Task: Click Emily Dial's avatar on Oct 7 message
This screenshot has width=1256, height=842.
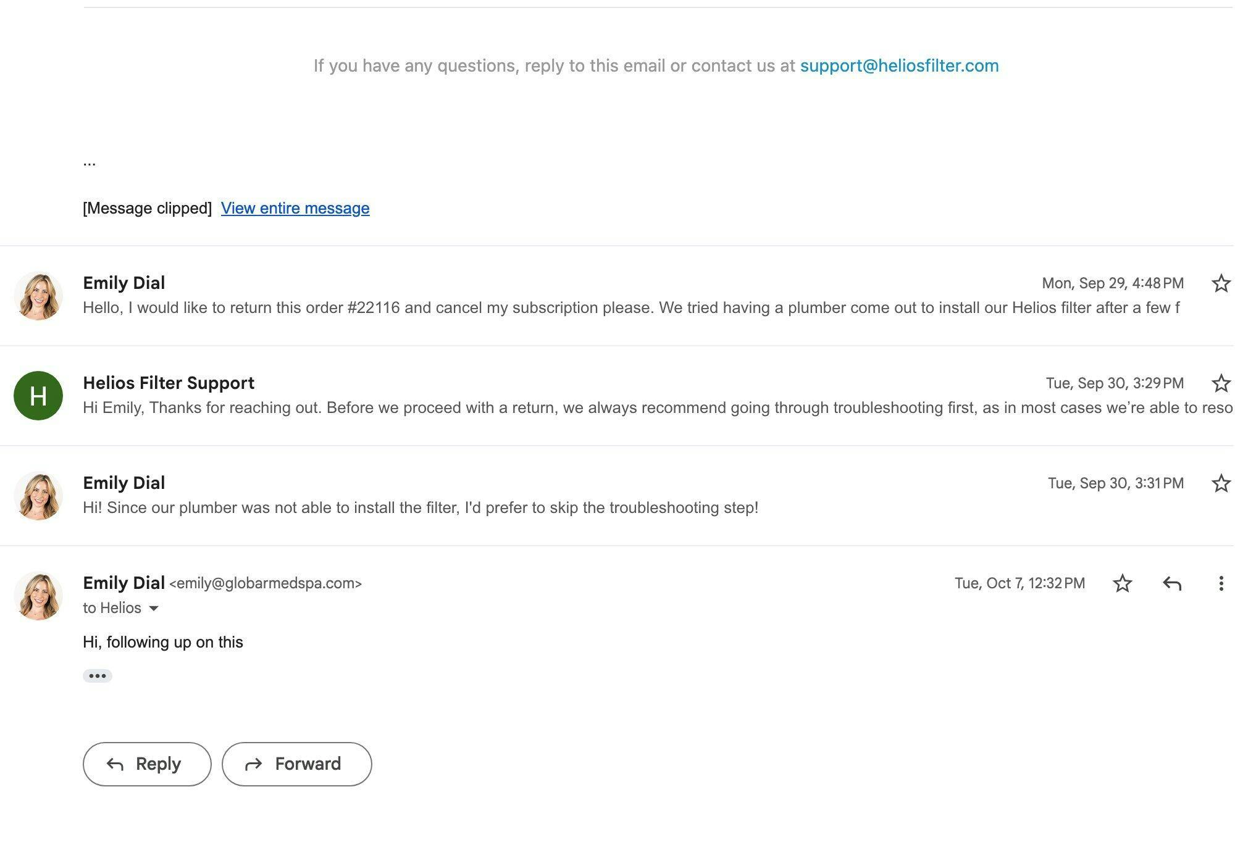Action: pos(38,596)
